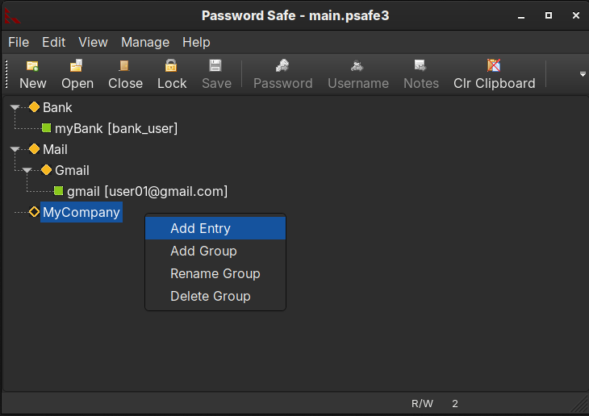Click the Save toolbar icon
Image resolution: width=589 pixels, height=416 pixels.
(x=215, y=65)
